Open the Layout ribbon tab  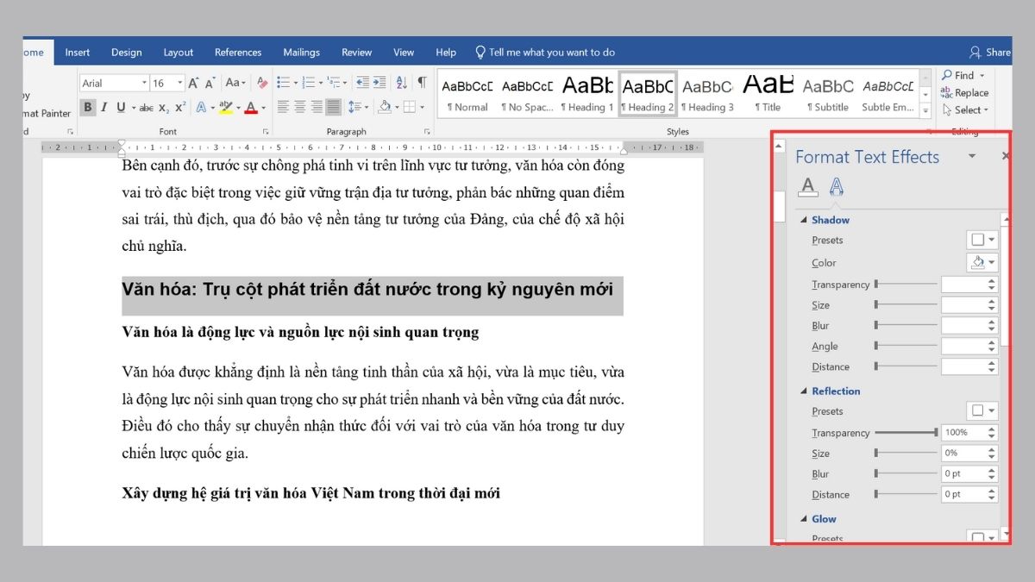179,53
